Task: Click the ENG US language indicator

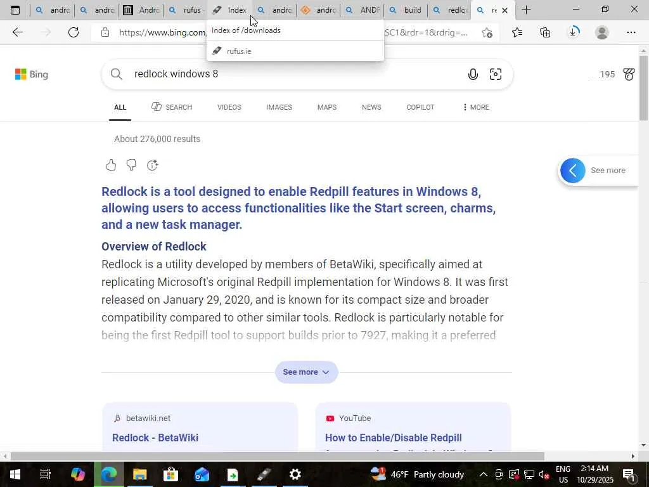Action: coord(563,474)
